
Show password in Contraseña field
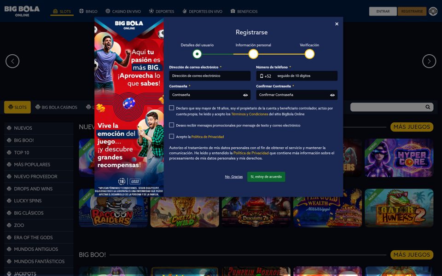coord(245,95)
